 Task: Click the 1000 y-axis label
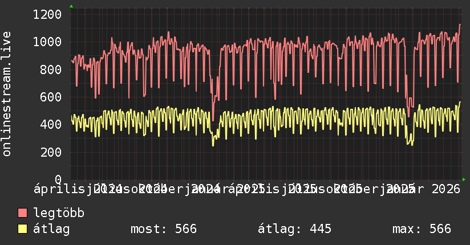coord(47,42)
